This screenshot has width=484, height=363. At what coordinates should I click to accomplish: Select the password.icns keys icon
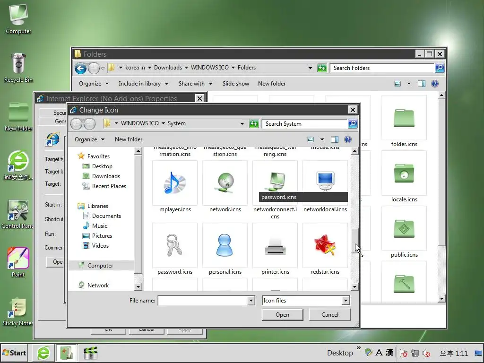click(x=175, y=245)
